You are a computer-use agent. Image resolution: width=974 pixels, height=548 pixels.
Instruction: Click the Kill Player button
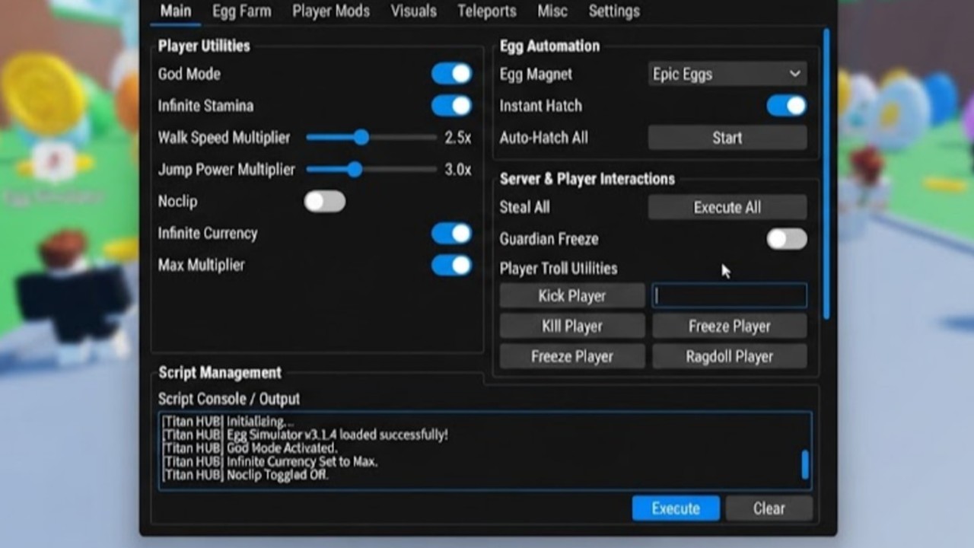click(572, 327)
